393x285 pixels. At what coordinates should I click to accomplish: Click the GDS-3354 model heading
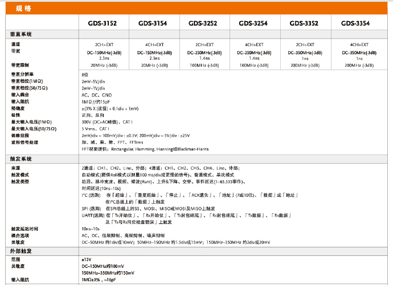click(x=356, y=23)
